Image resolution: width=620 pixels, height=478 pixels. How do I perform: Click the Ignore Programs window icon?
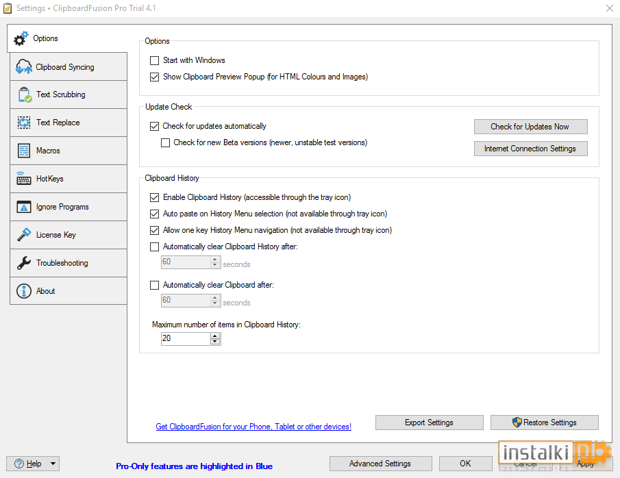pos(24,207)
